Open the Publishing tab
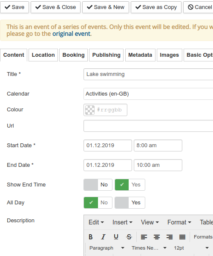Screen dimensions: 213x256 tap(106, 55)
